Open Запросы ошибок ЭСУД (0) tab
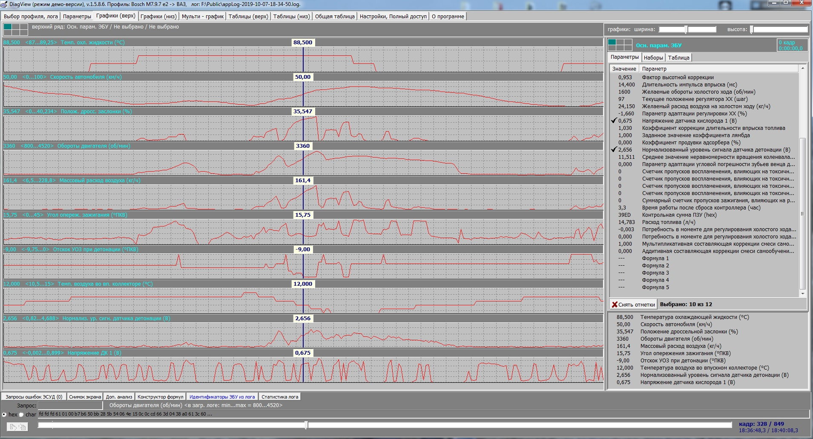813x439 pixels. tap(34, 397)
